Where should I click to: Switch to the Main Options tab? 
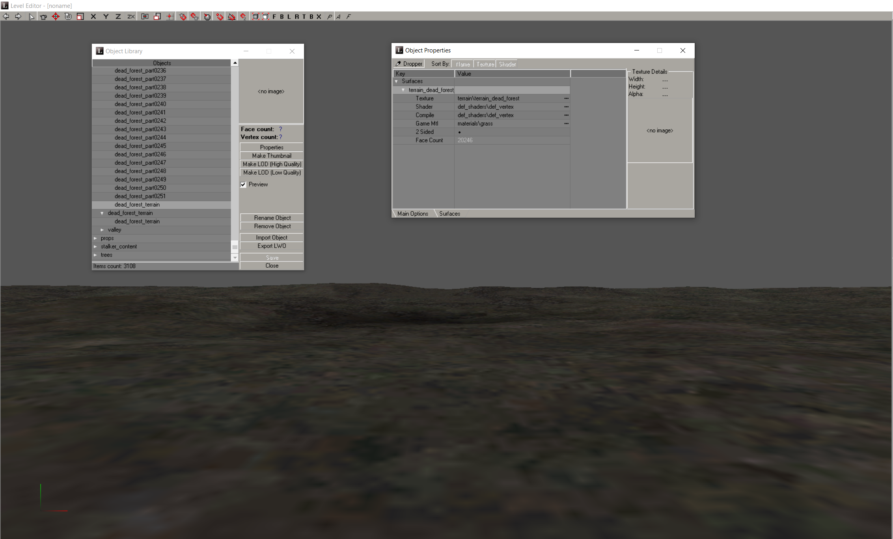[x=412, y=214]
